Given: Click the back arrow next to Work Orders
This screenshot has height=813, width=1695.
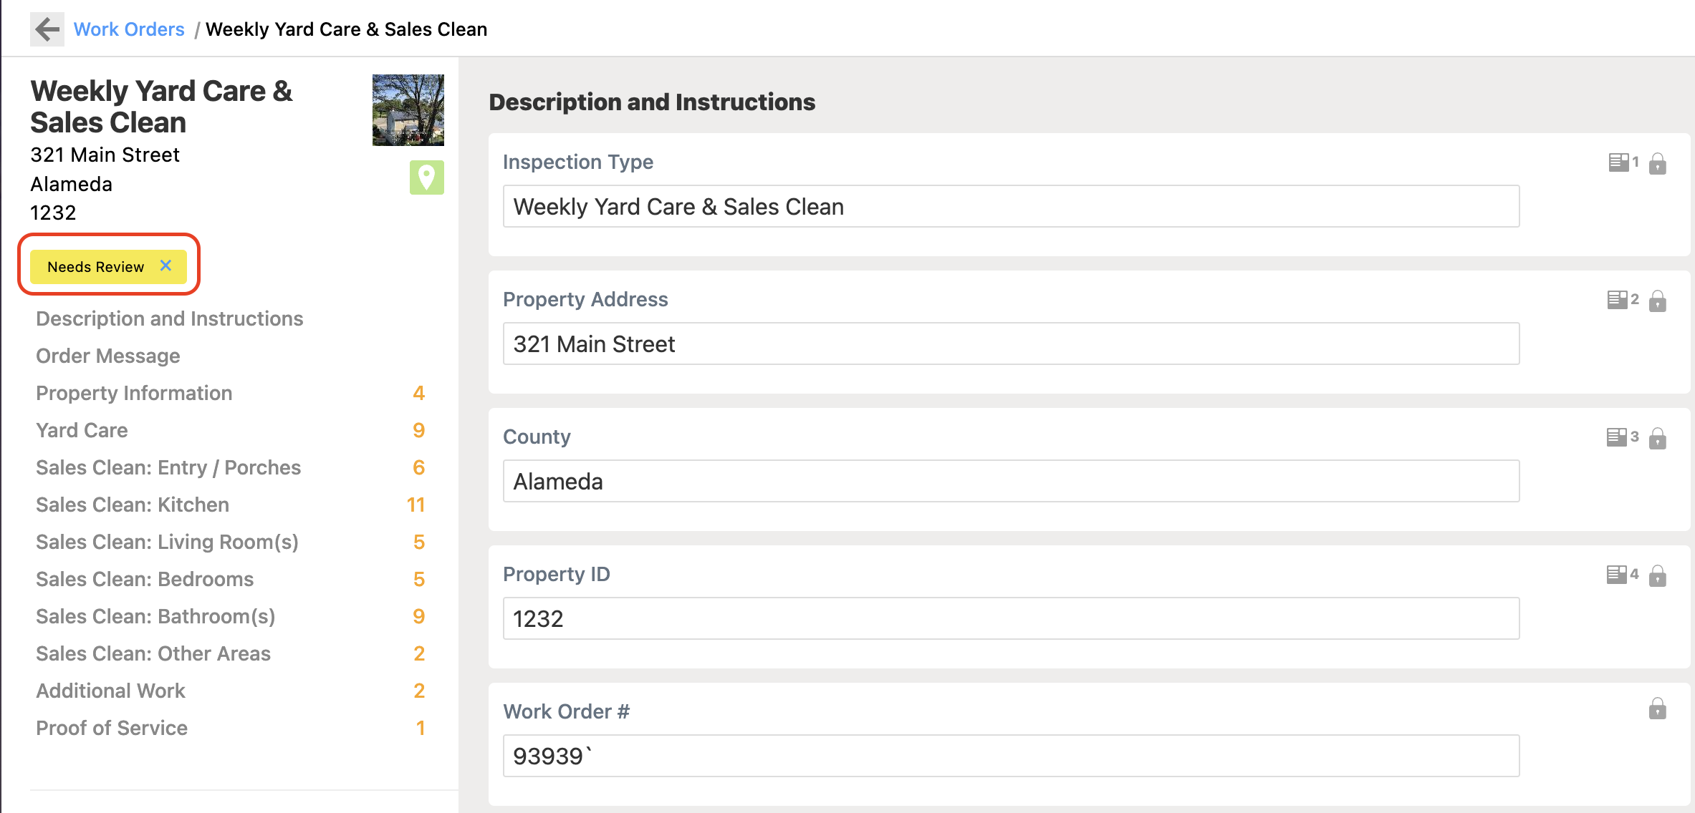Looking at the screenshot, I should pyautogui.click(x=46, y=29).
